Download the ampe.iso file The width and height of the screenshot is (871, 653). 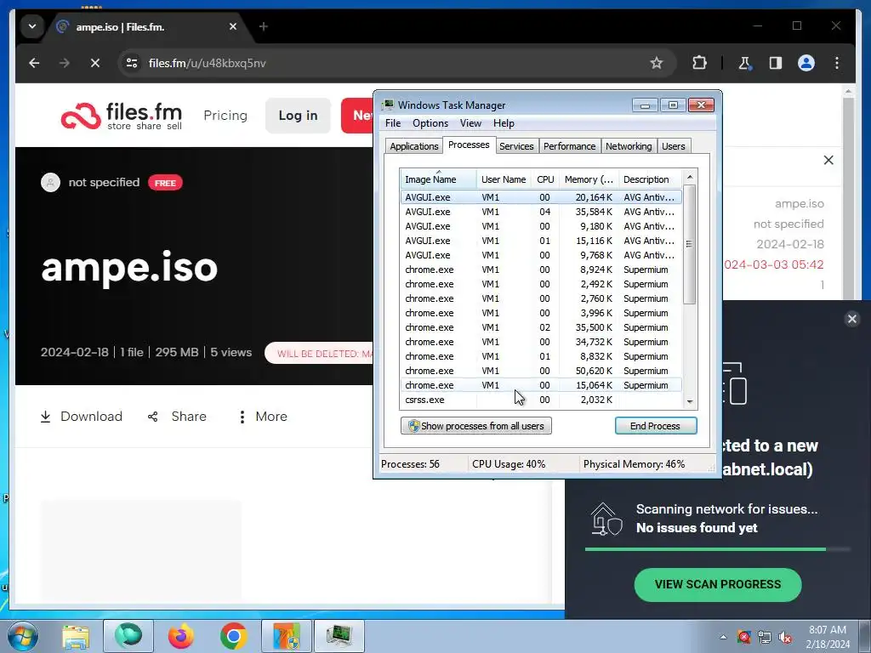click(x=81, y=417)
